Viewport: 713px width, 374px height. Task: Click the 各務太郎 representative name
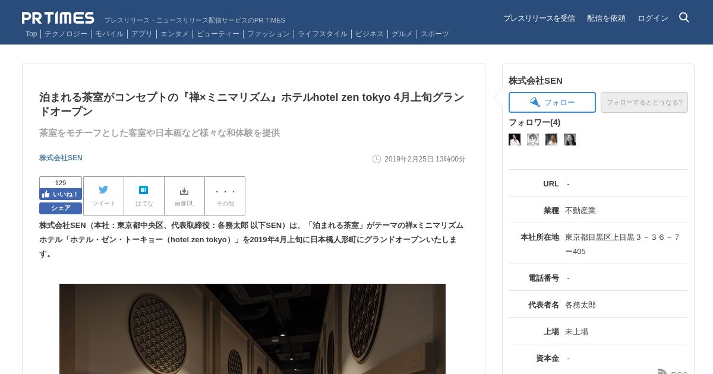click(x=581, y=305)
